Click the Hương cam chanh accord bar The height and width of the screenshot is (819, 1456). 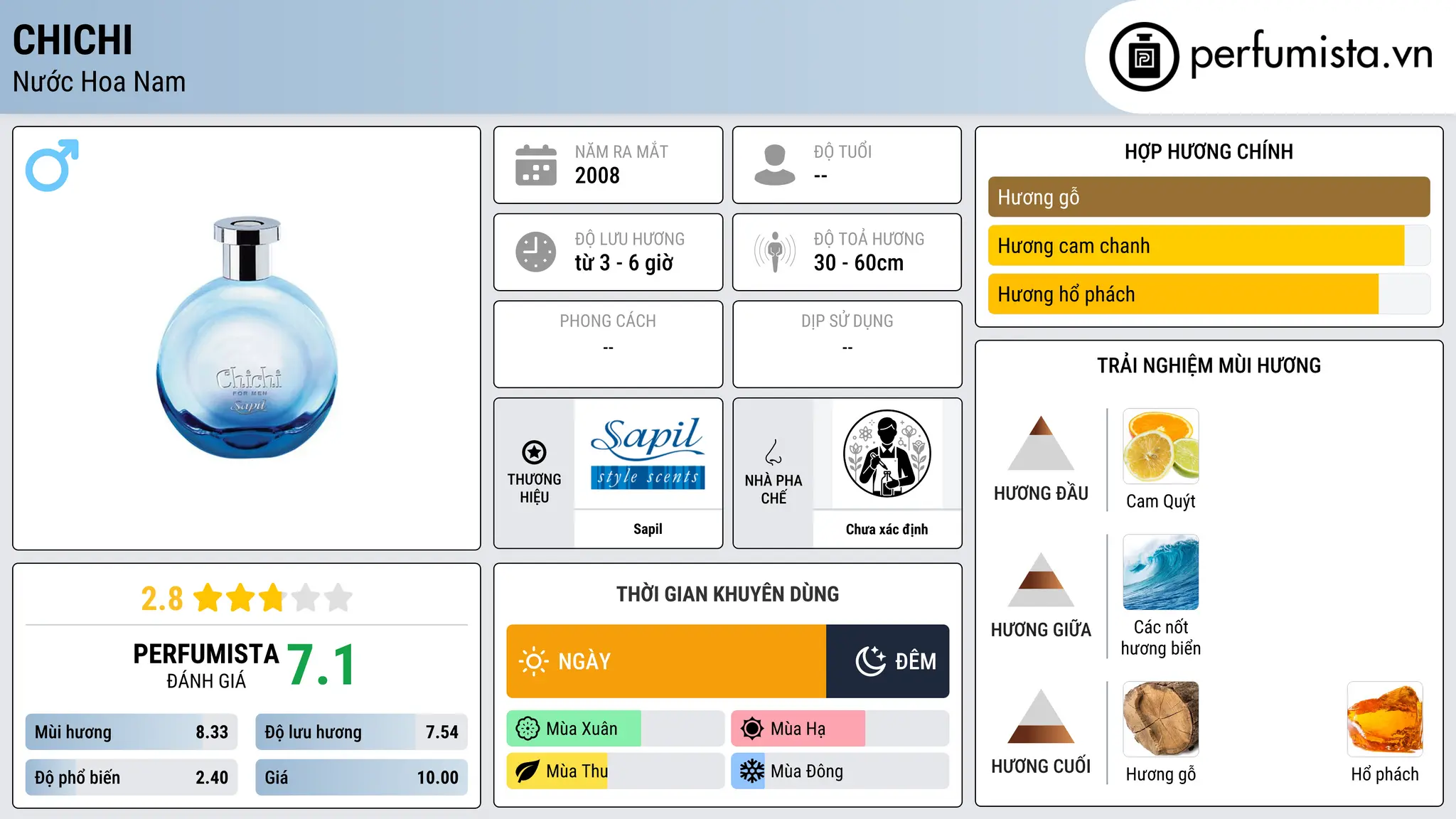click(x=1209, y=245)
